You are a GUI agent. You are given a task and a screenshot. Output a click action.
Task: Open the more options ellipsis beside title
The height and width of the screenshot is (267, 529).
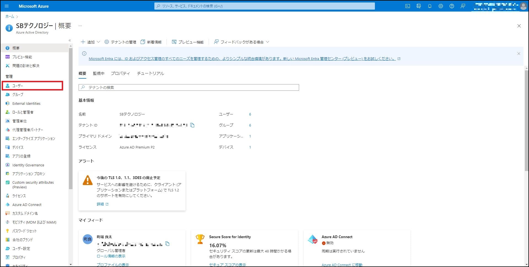(x=80, y=26)
